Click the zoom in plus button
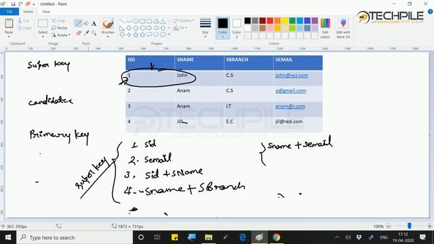 coord(429,226)
